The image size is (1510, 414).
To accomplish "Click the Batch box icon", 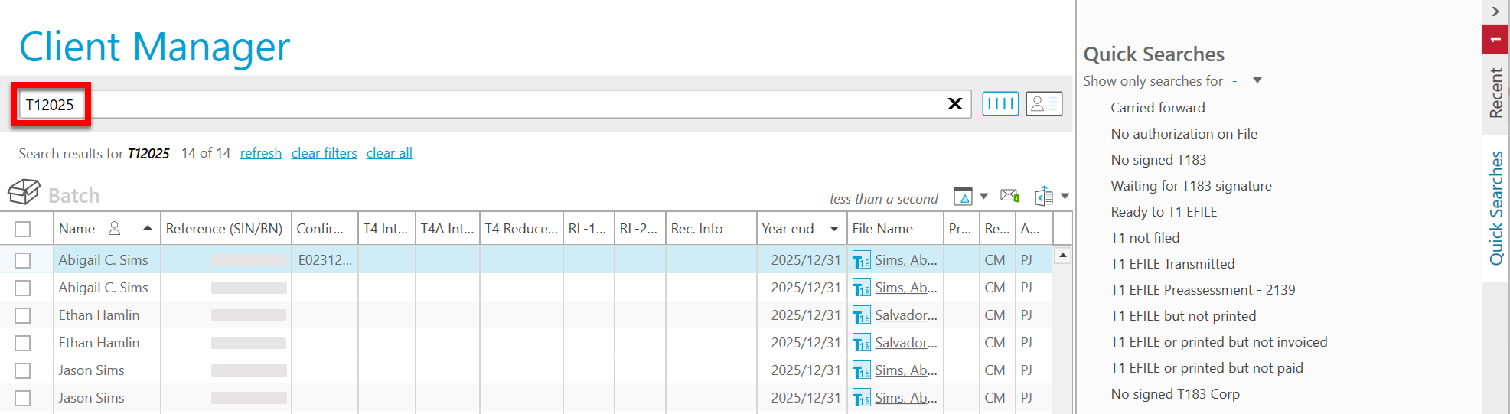I will [24, 191].
